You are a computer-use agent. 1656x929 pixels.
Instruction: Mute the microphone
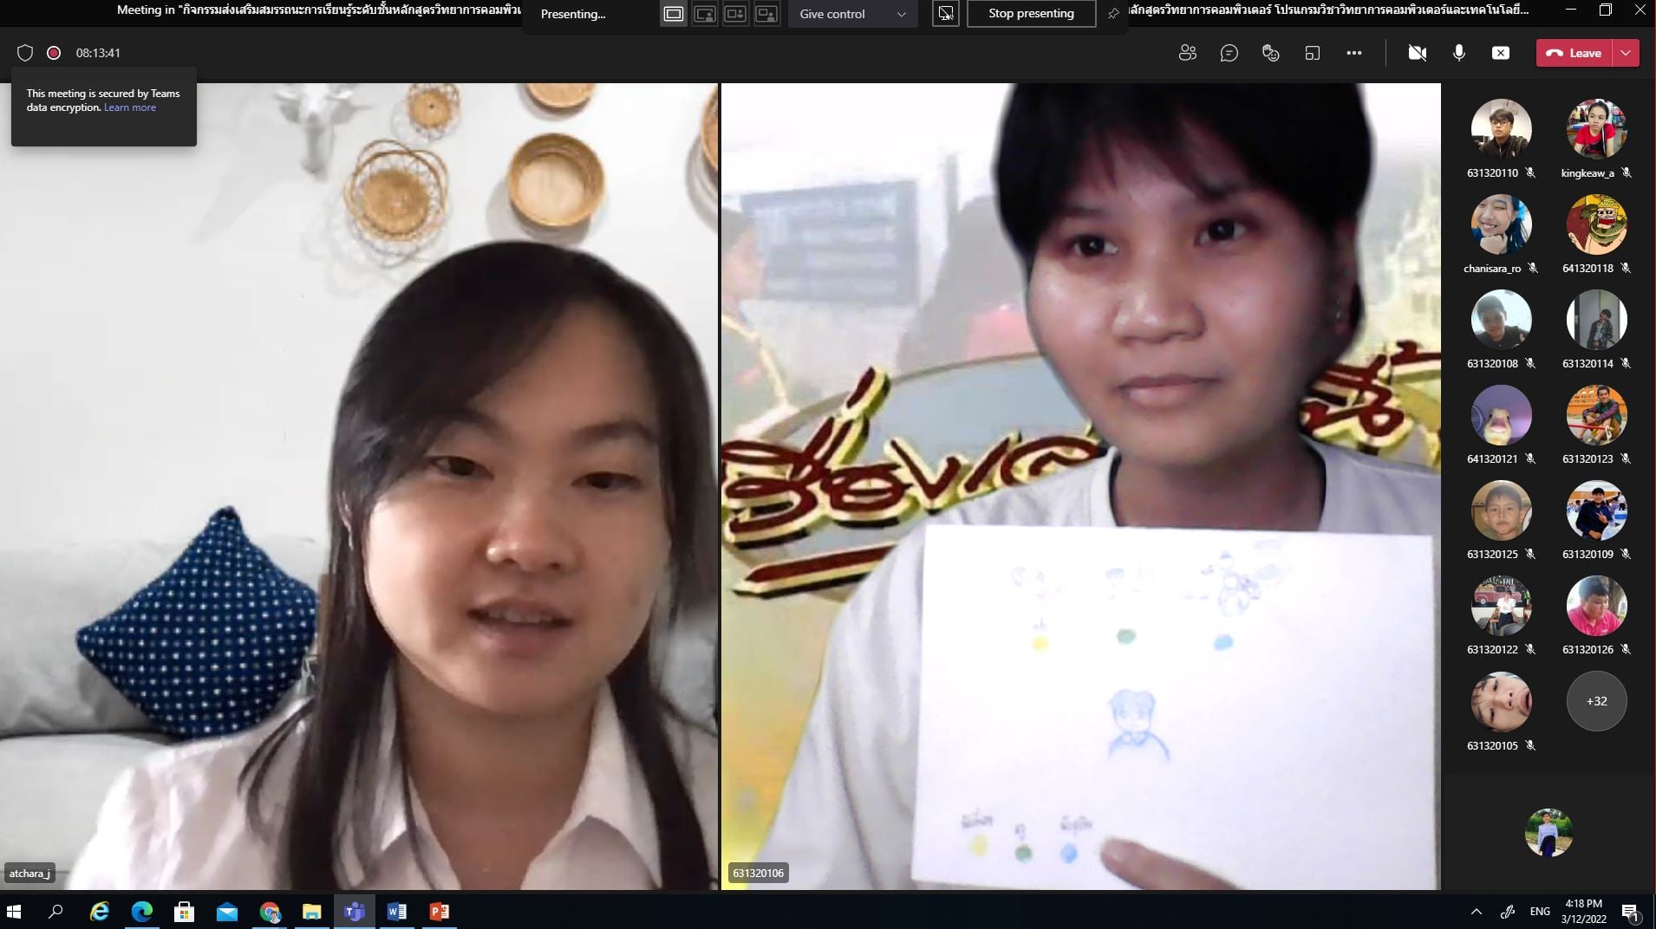click(1458, 53)
